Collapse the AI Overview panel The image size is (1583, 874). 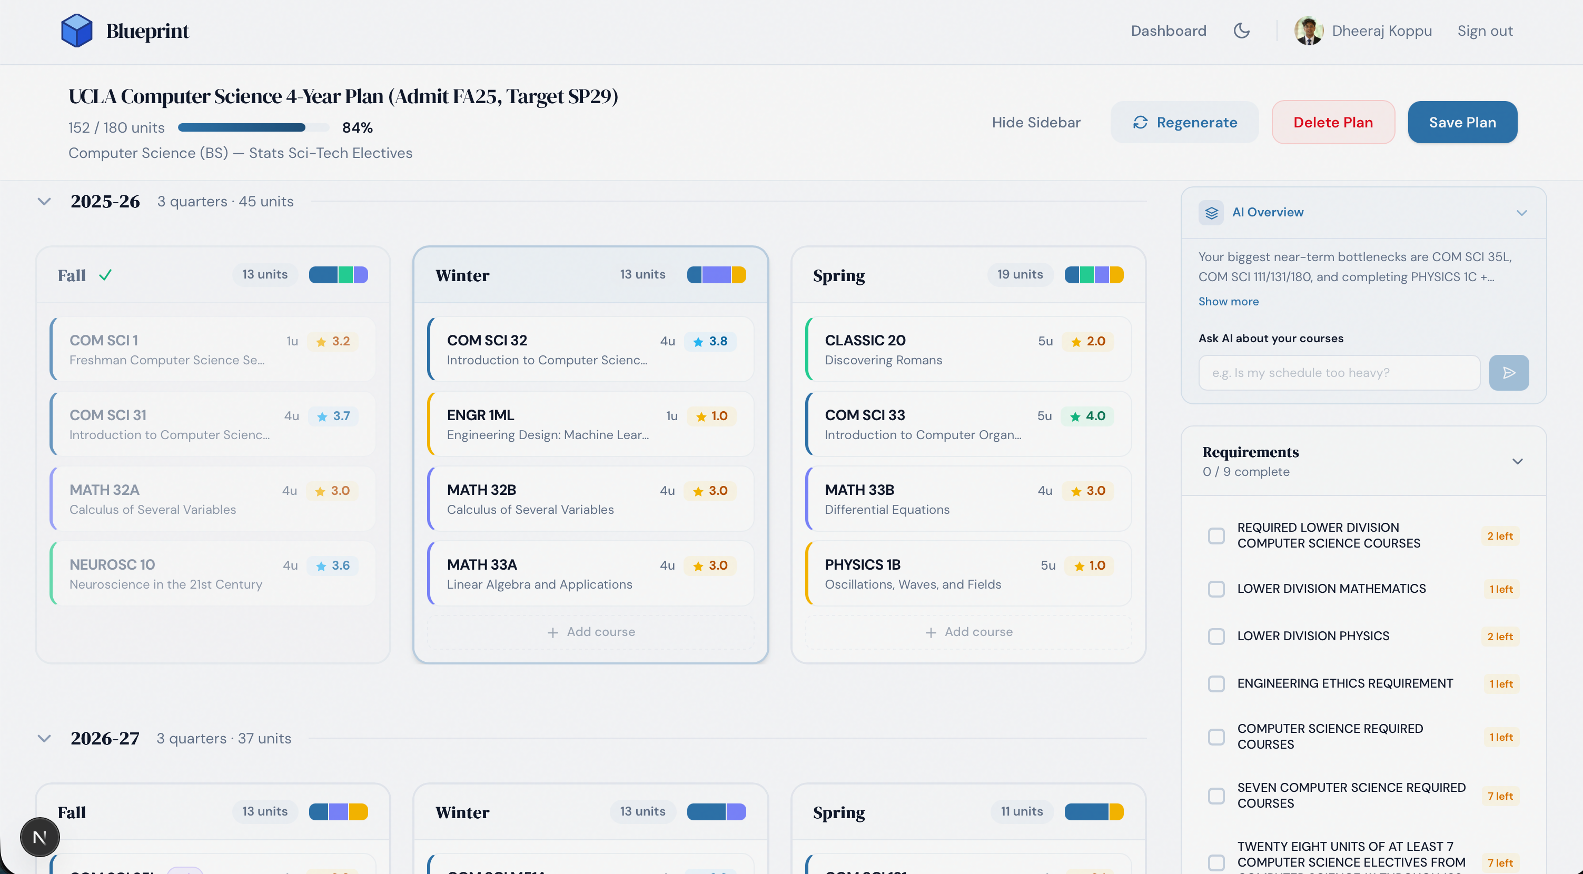coord(1521,213)
